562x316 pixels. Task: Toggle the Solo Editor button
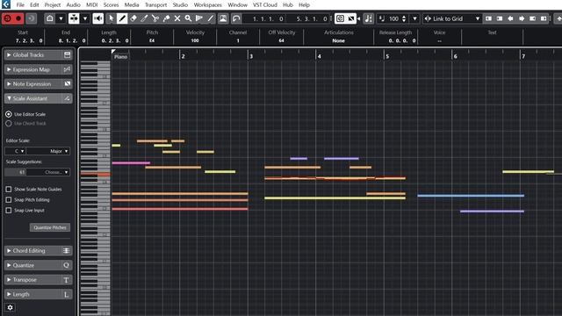[x=8, y=18]
